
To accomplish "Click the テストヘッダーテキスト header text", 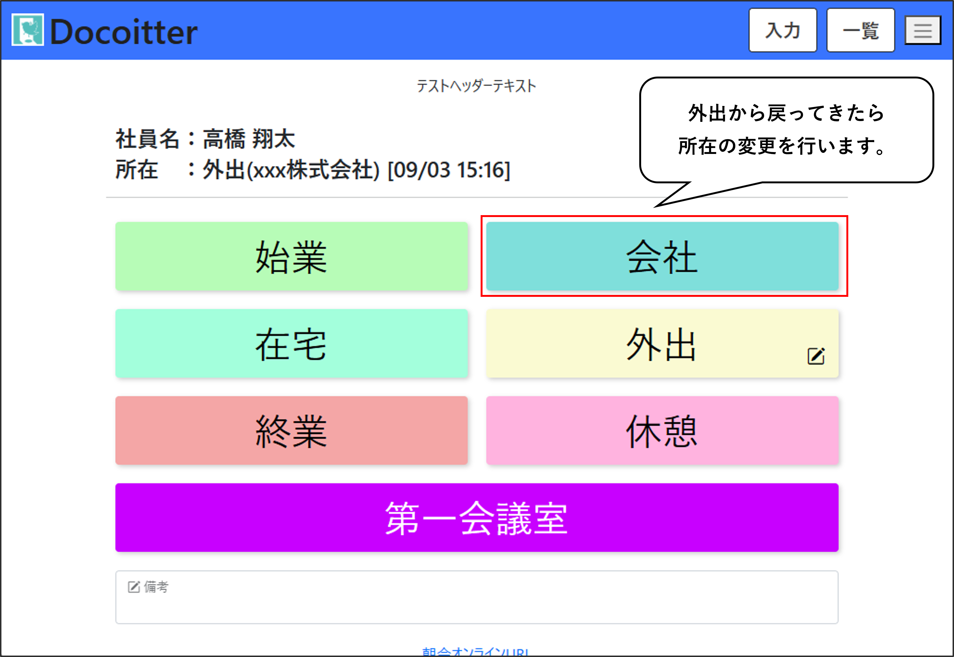I will click(x=476, y=86).
